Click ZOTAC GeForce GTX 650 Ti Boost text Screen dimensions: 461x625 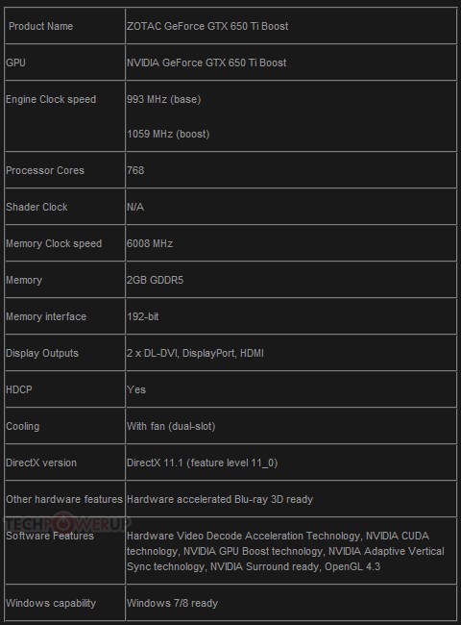click(x=207, y=26)
